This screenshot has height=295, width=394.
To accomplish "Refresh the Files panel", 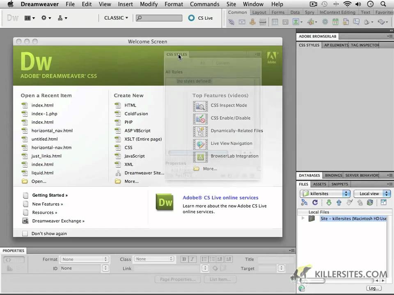I will coord(315,202).
